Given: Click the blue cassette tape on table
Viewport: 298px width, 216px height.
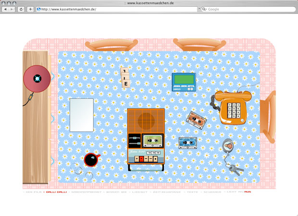Looking at the screenshot, I should pyautogui.click(x=187, y=143).
